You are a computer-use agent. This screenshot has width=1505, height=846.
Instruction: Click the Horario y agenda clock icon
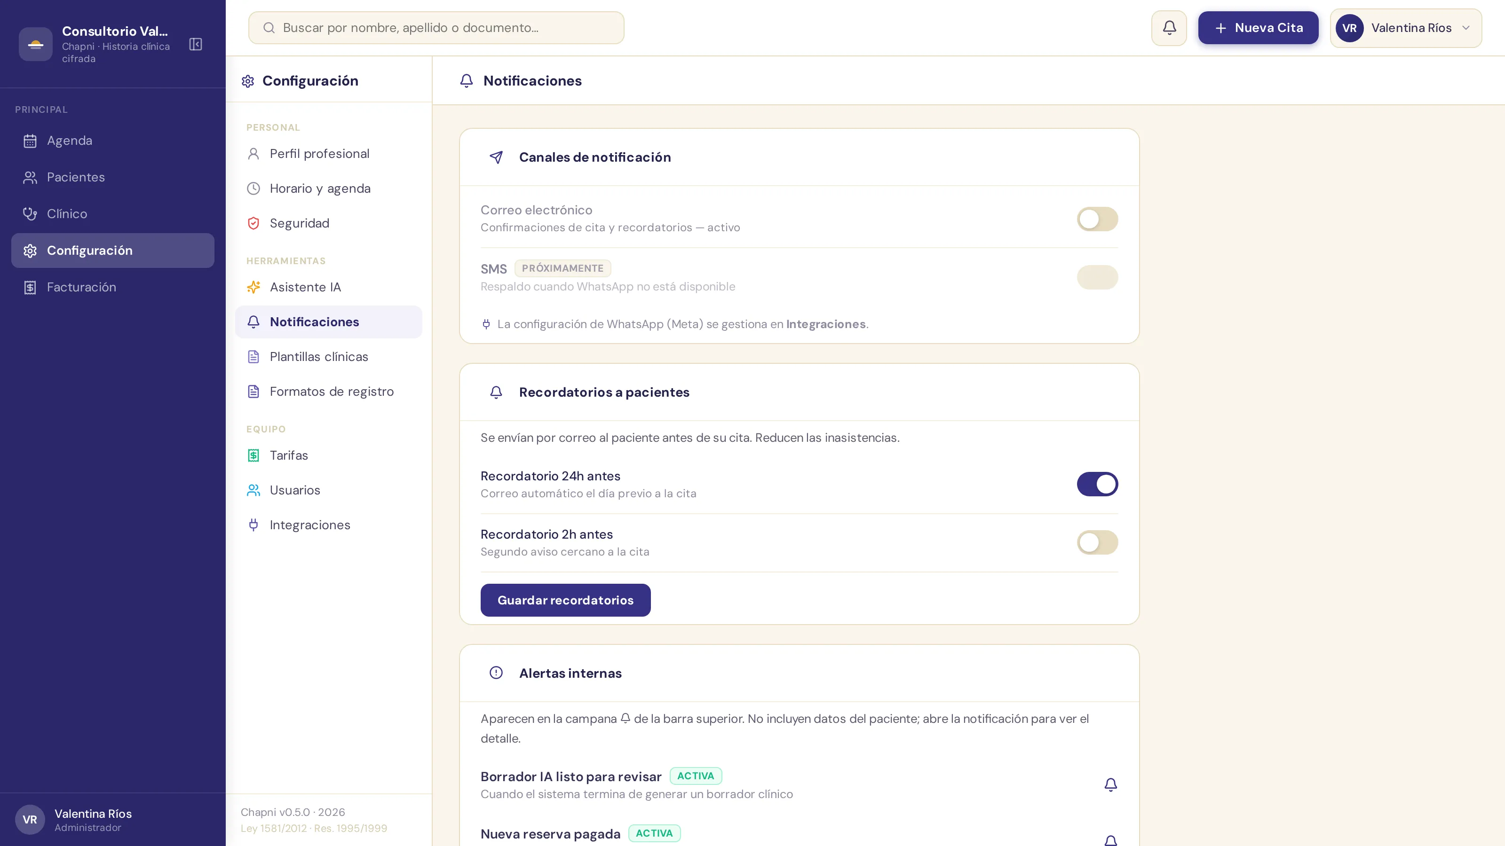253,188
